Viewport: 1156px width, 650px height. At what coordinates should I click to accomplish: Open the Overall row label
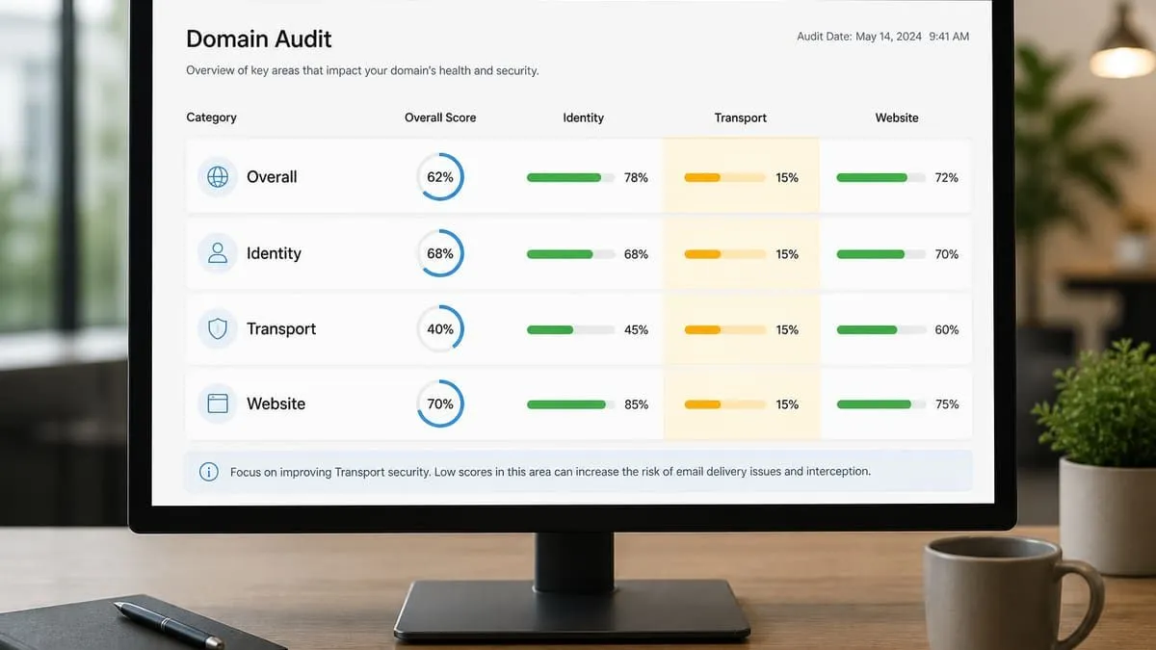pos(272,177)
